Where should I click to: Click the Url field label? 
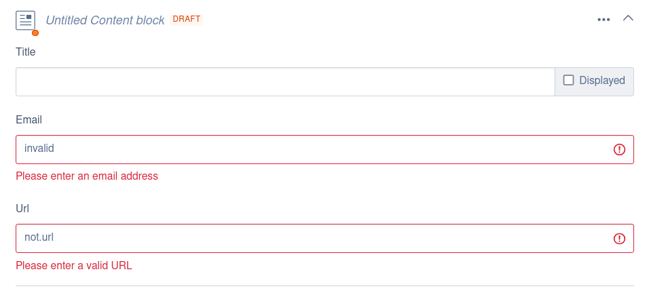point(22,209)
